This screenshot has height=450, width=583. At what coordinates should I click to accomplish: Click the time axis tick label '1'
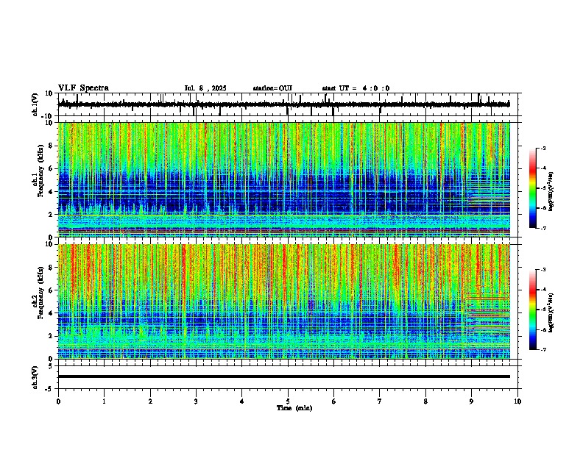(104, 401)
